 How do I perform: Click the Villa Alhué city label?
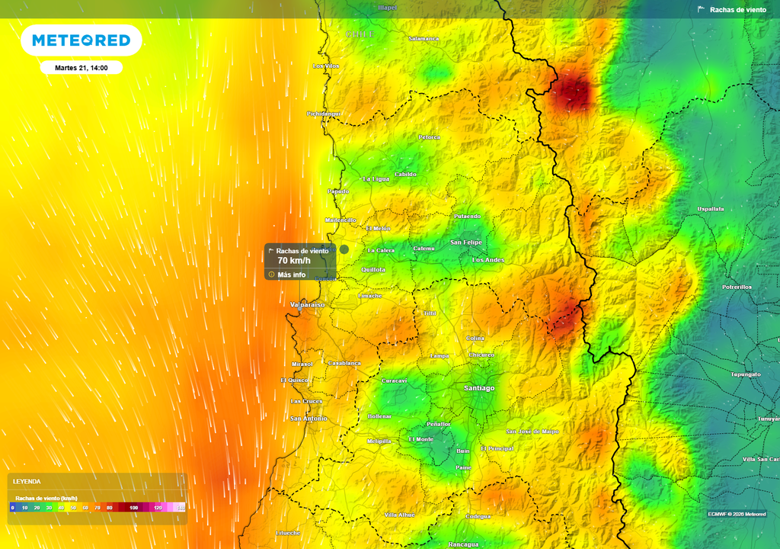click(399, 515)
